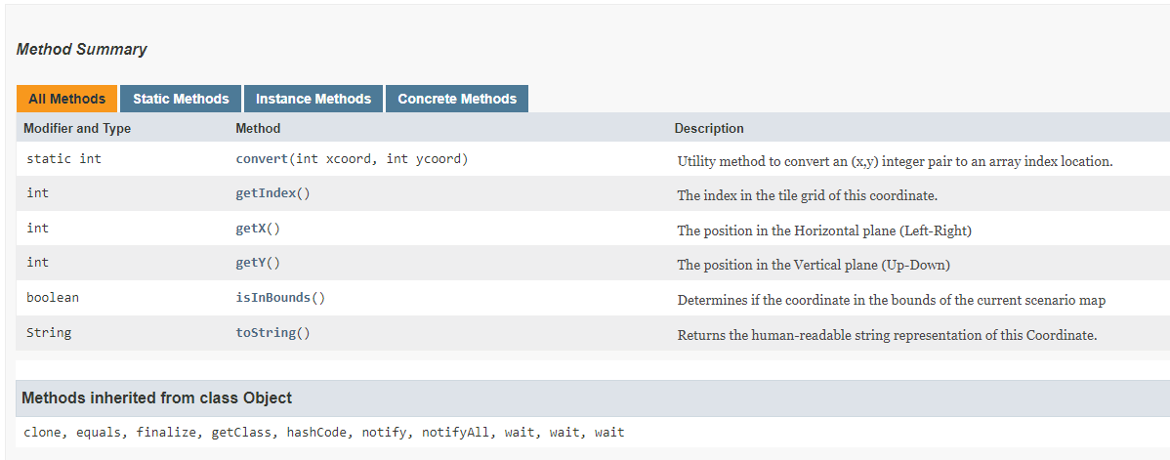Switch to the Static Methods tab
Screen dimensions: 1170x460
pyautogui.click(x=181, y=99)
